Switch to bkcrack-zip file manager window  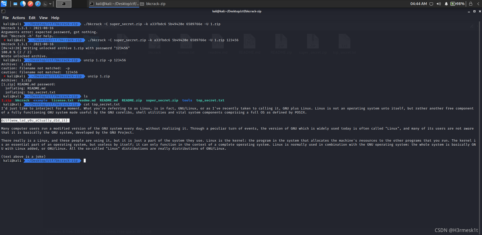[153, 4]
